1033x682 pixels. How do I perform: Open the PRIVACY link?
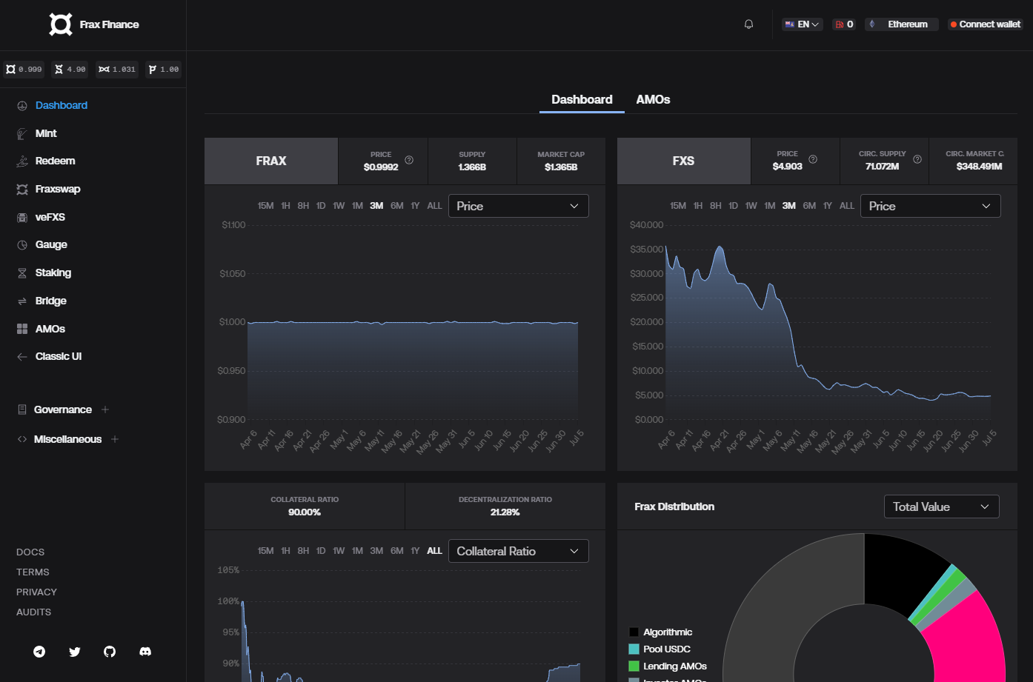(x=36, y=592)
